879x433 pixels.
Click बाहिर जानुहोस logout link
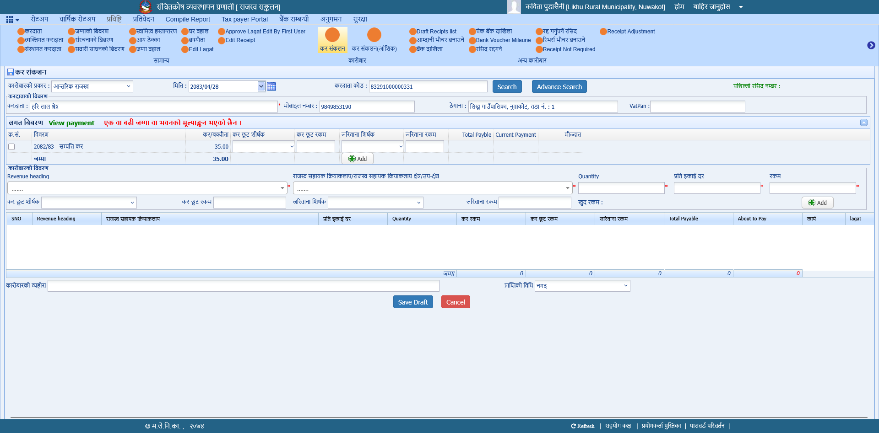(711, 7)
